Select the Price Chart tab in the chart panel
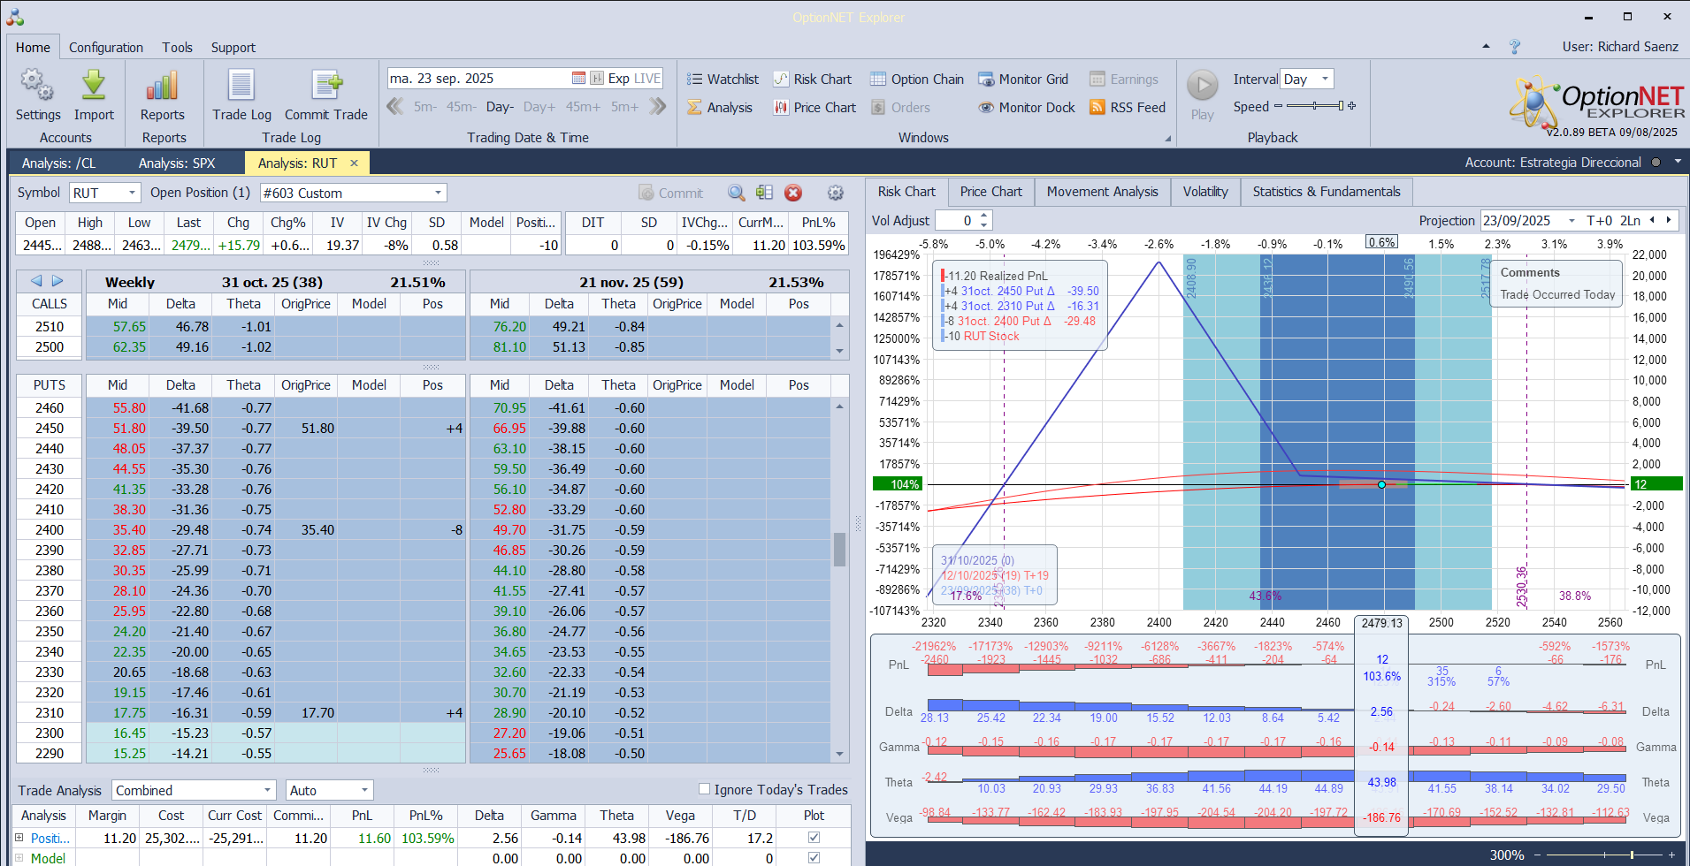Viewport: 1690px width, 866px height. point(990,192)
